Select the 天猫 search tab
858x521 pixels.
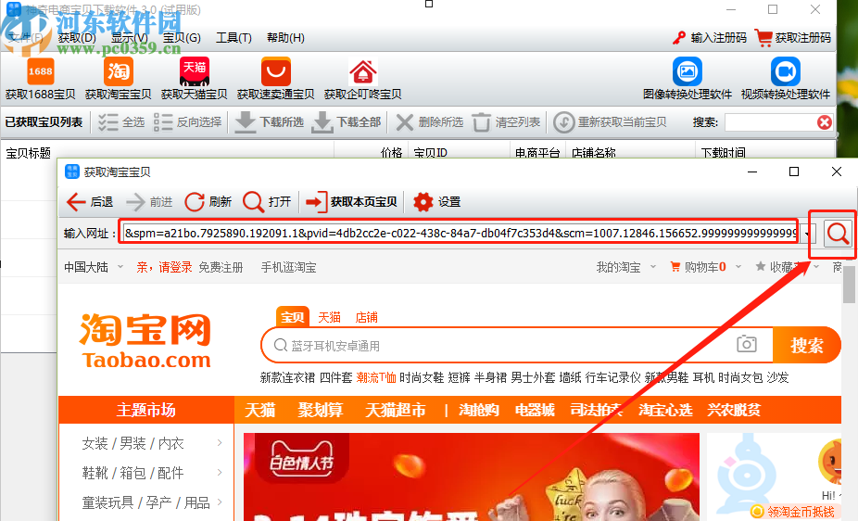click(330, 317)
